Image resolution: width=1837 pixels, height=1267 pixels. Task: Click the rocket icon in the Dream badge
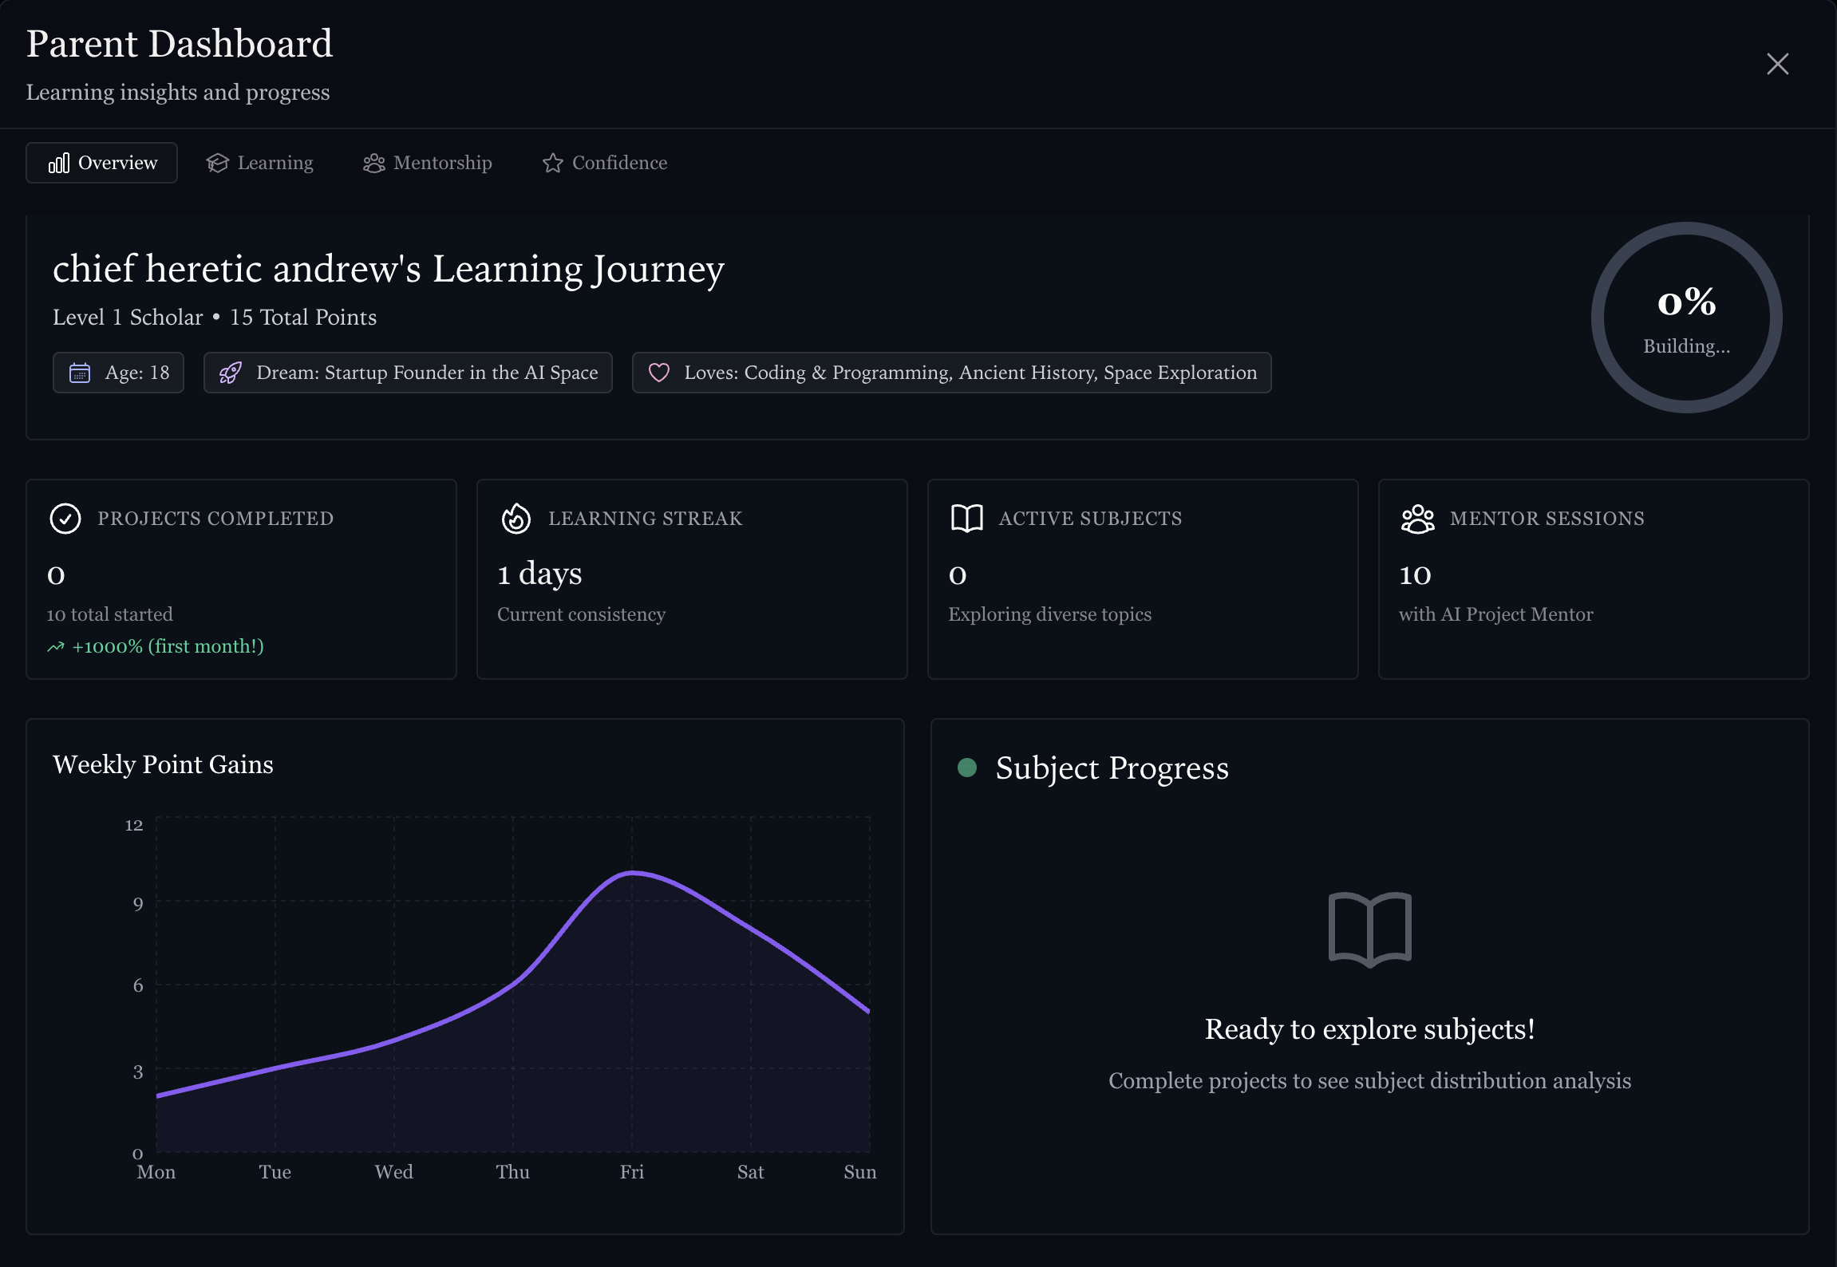(x=230, y=373)
